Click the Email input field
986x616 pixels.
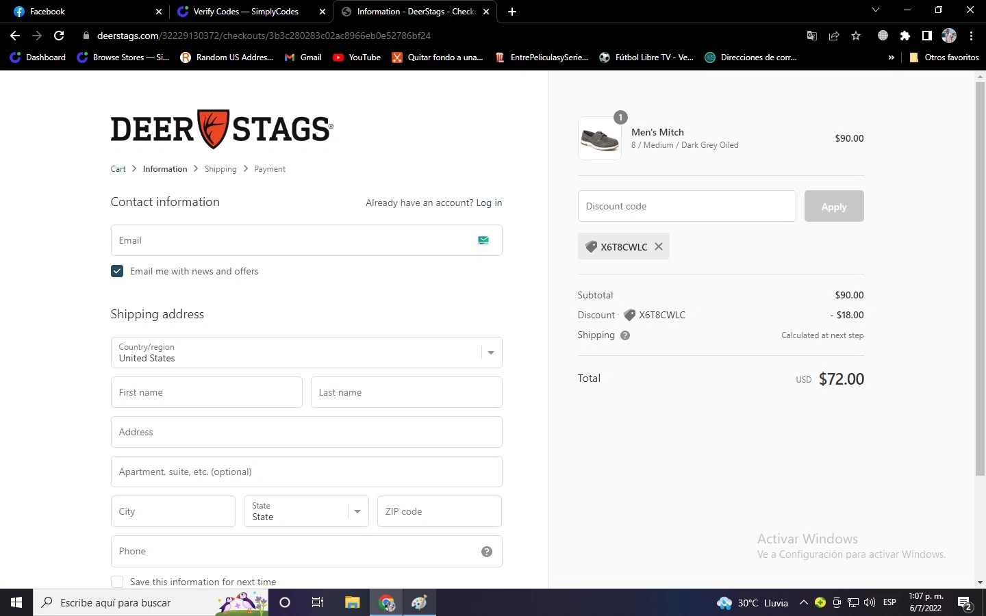click(306, 240)
